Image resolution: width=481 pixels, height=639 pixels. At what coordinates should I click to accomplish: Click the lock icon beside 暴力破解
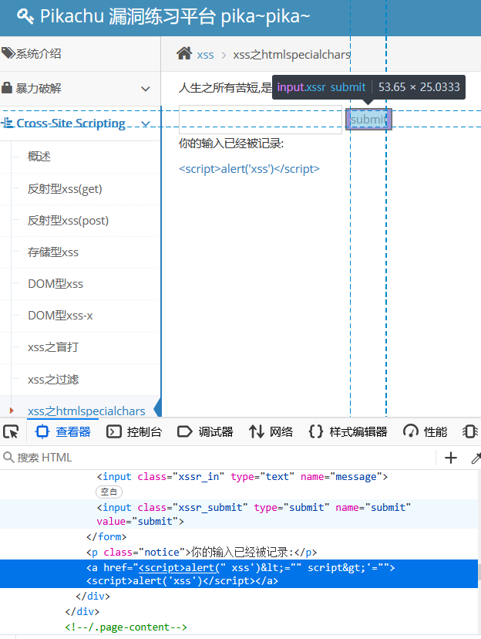[x=7, y=88]
